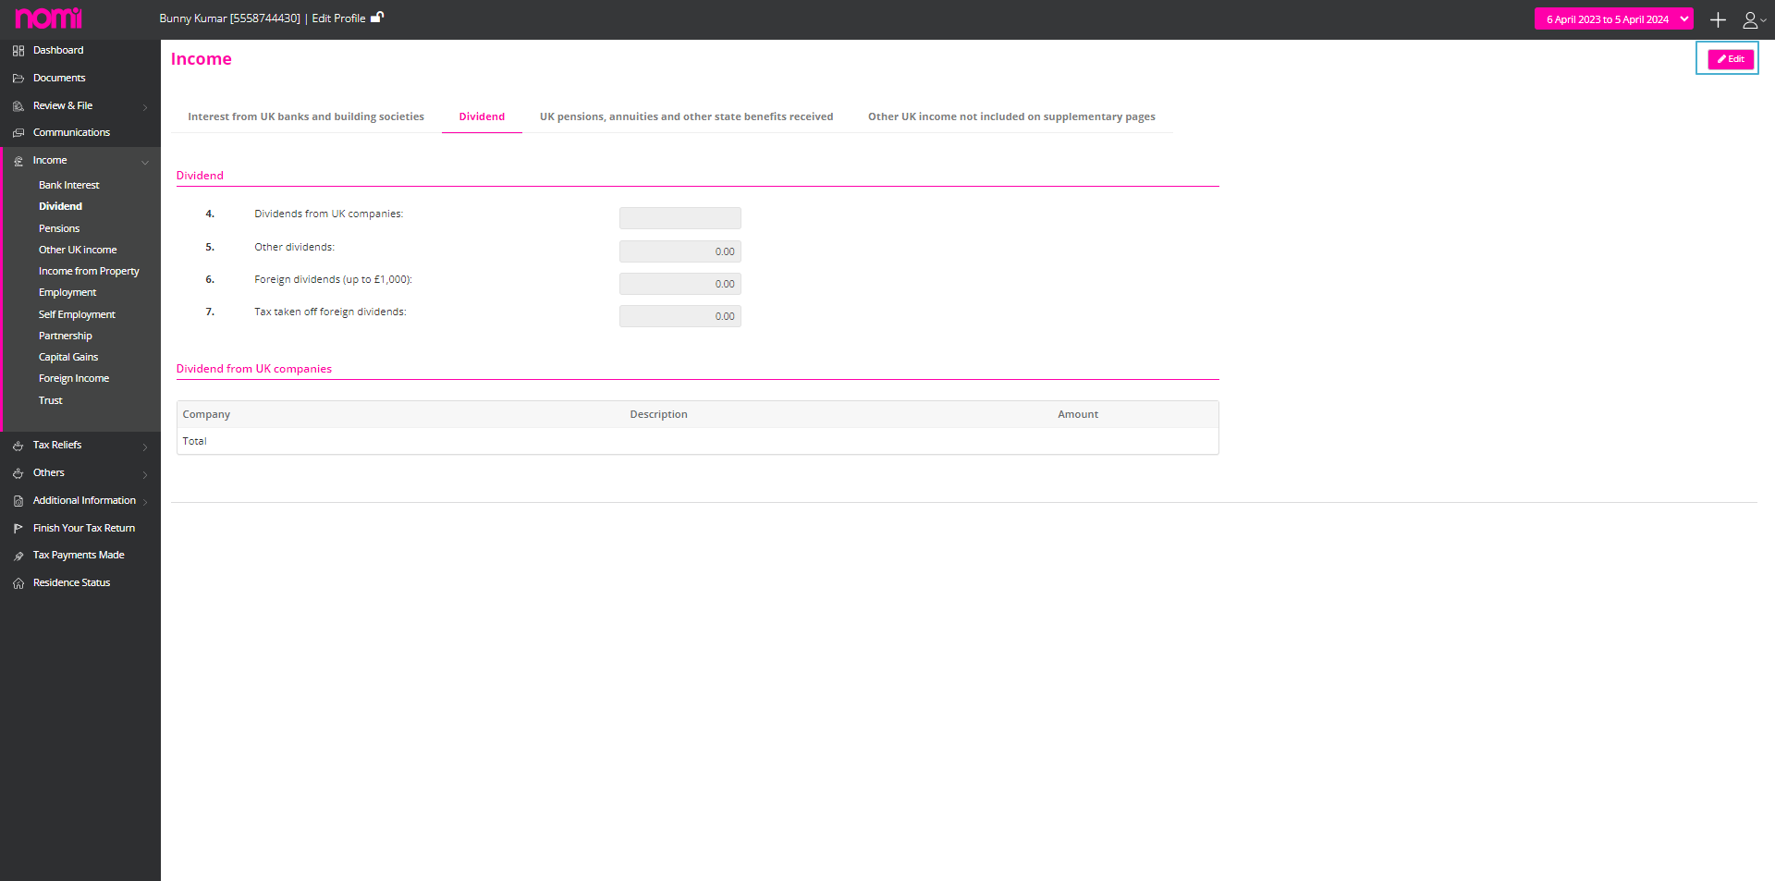Expand the Additional Information chevron
Viewport: 1775px width, 881px height.
tap(145, 502)
